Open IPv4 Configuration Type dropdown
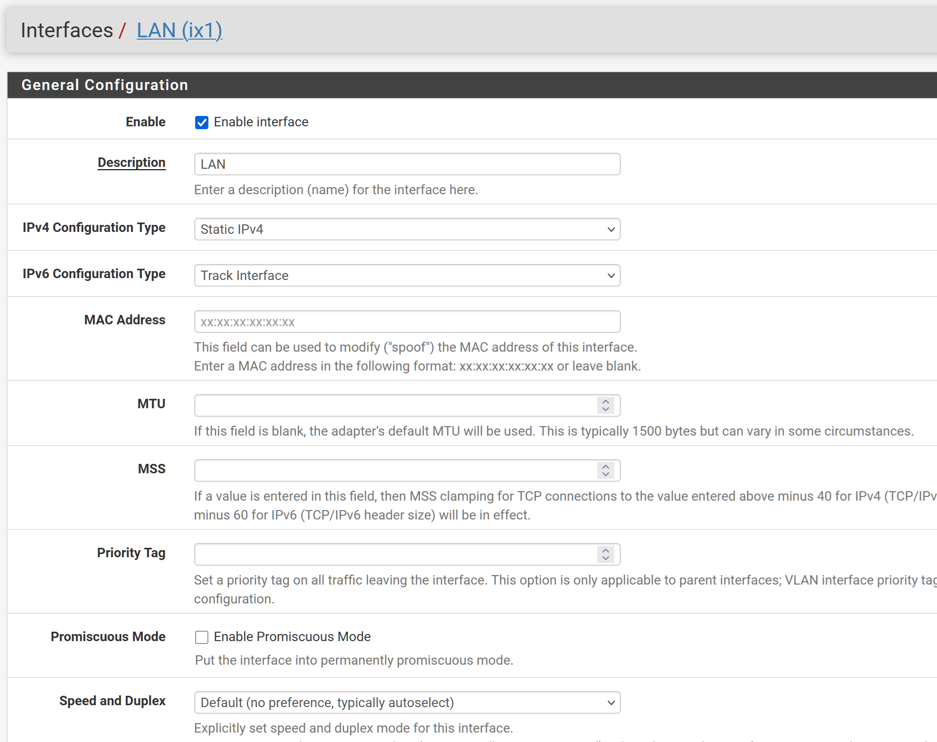937x742 pixels. point(407,229)
